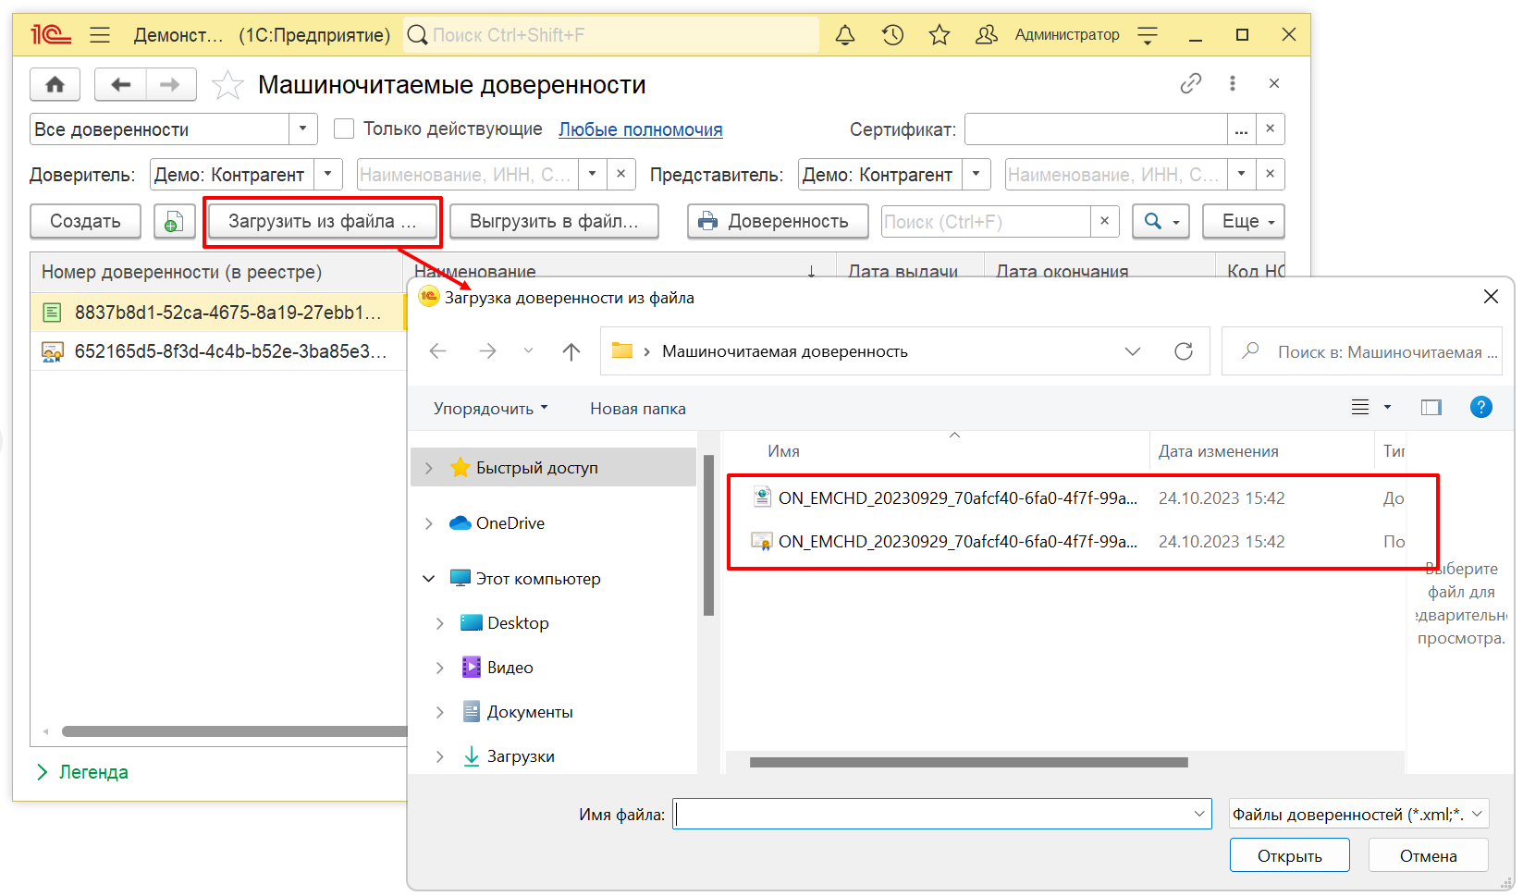Clear the Поиск (Ctrl+F) field
The height and width of the screenshot is (896, 1523).
(1104, 222)
